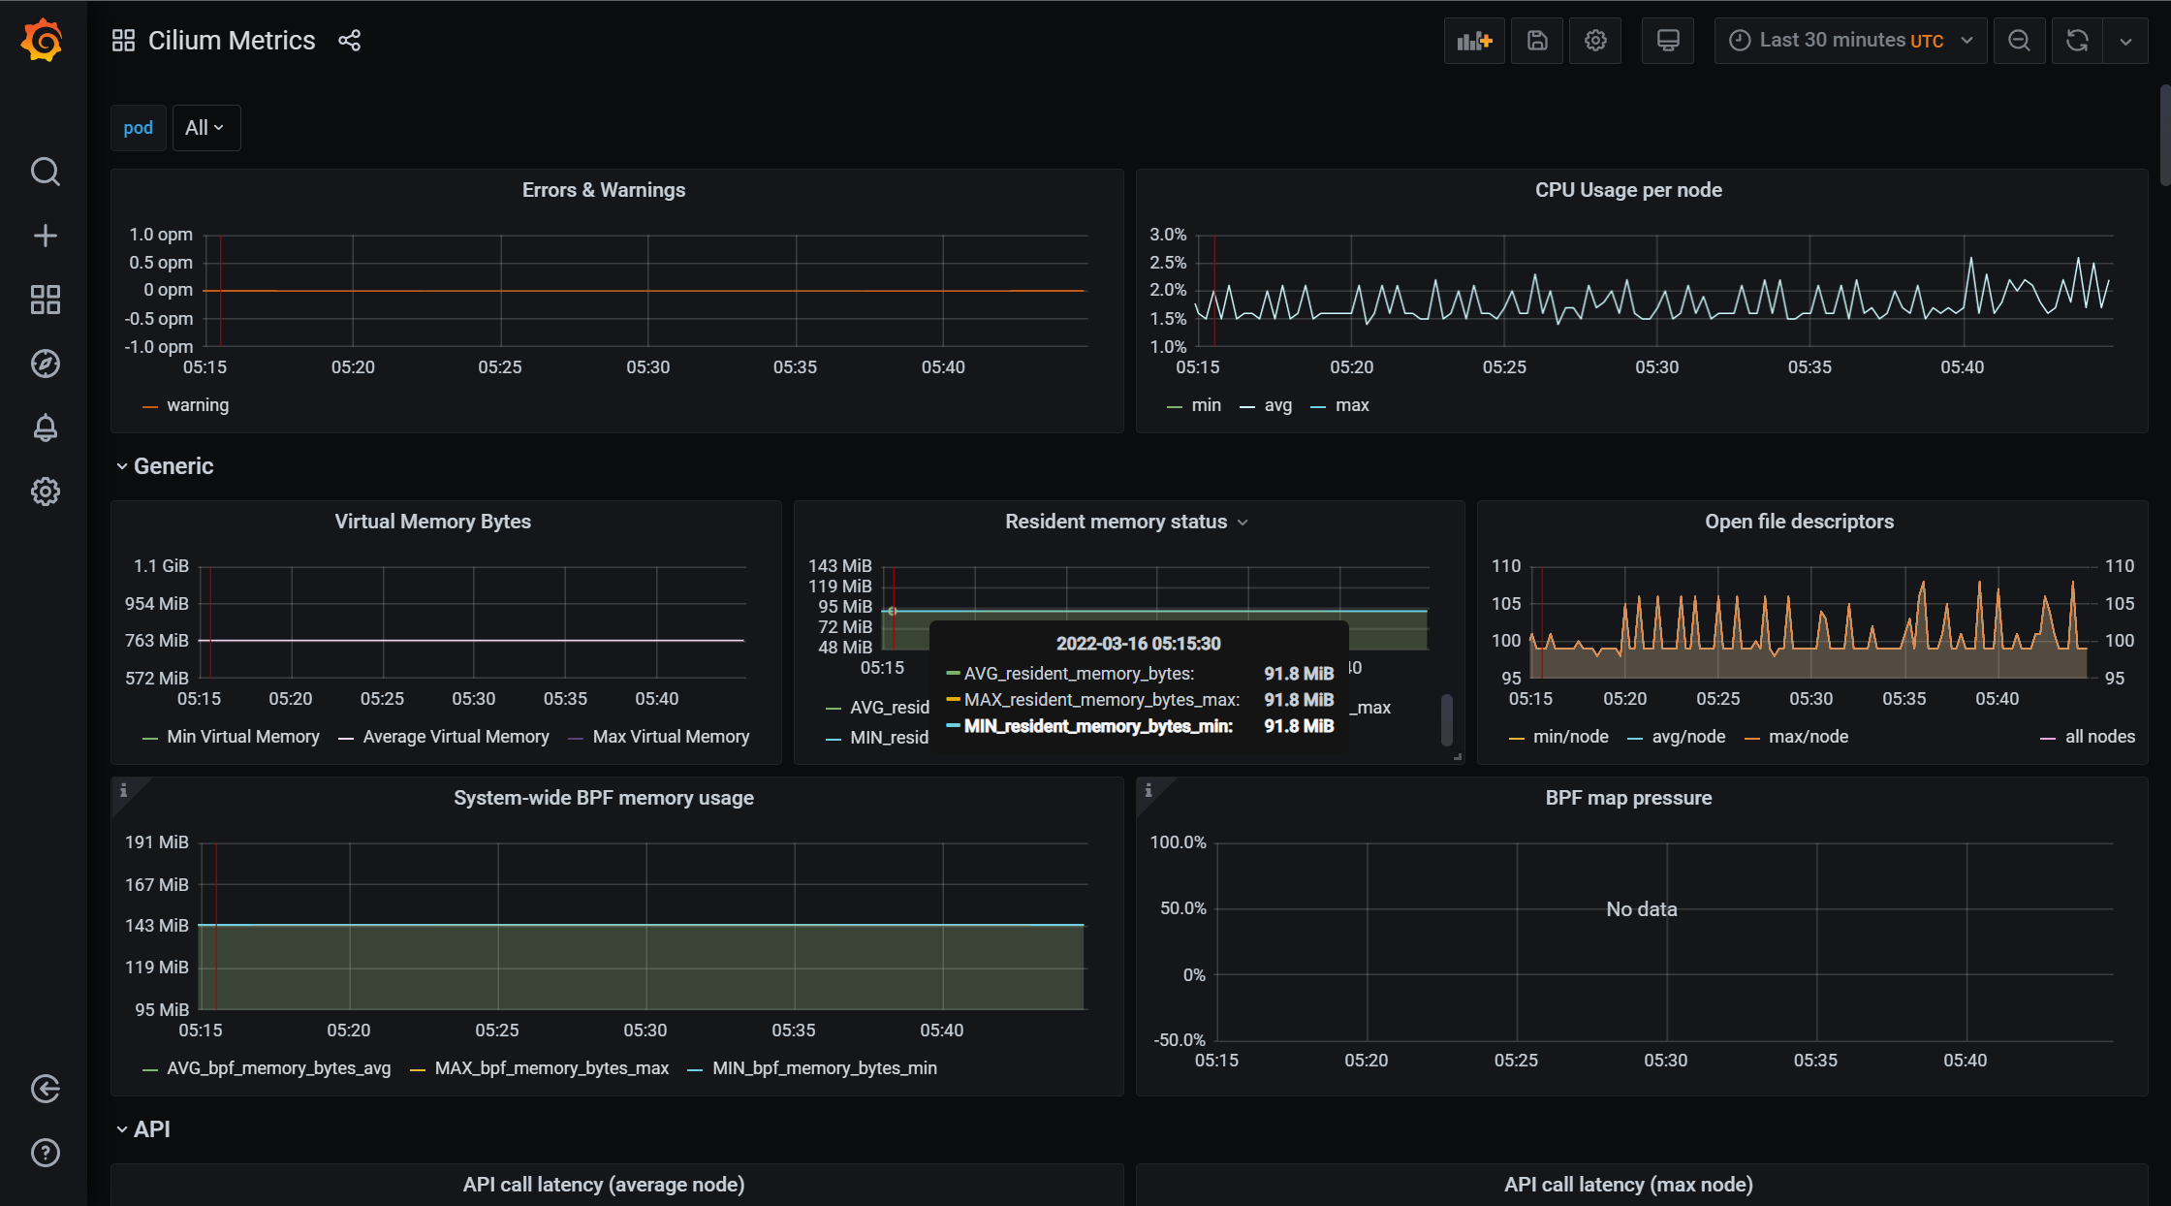This screenshot has width=2171, height=1206.
Task: Toggle the warning series in Errors legend
Action: click(x=198, y=405)
